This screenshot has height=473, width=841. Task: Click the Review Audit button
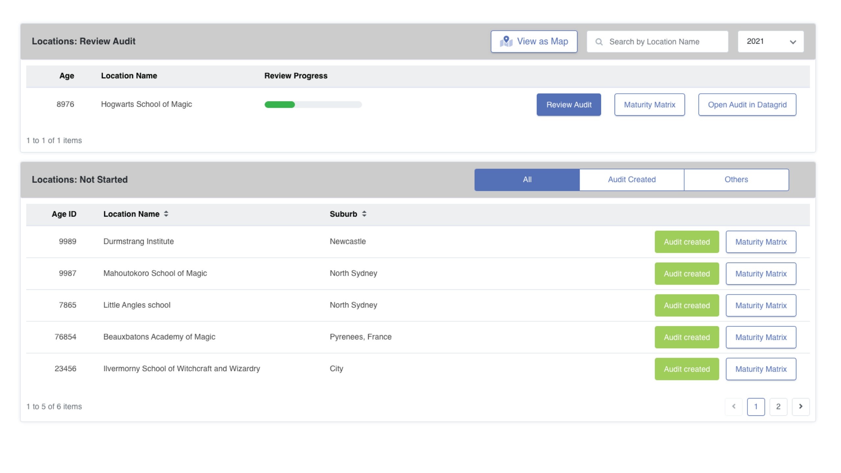pos(569,105)
